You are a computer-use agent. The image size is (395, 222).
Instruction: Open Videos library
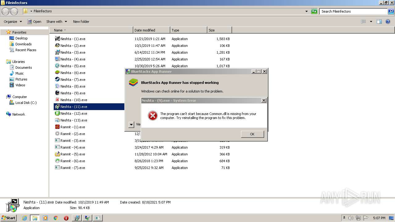coord(20,85)
